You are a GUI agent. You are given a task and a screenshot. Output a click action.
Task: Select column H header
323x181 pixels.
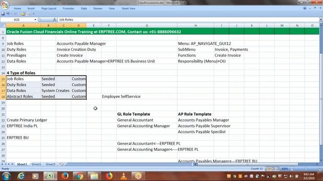(x=195, y=26)
